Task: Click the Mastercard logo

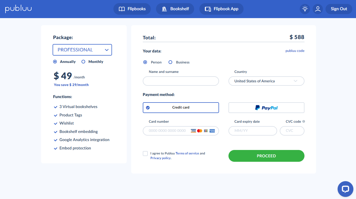Action: 200,131
